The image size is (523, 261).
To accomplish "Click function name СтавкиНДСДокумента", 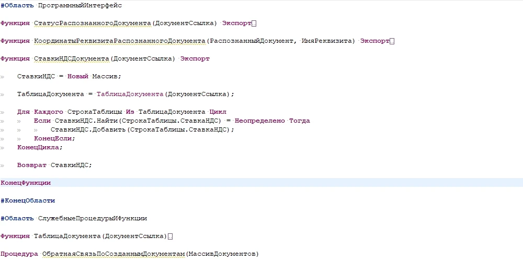I will point(72,58).
